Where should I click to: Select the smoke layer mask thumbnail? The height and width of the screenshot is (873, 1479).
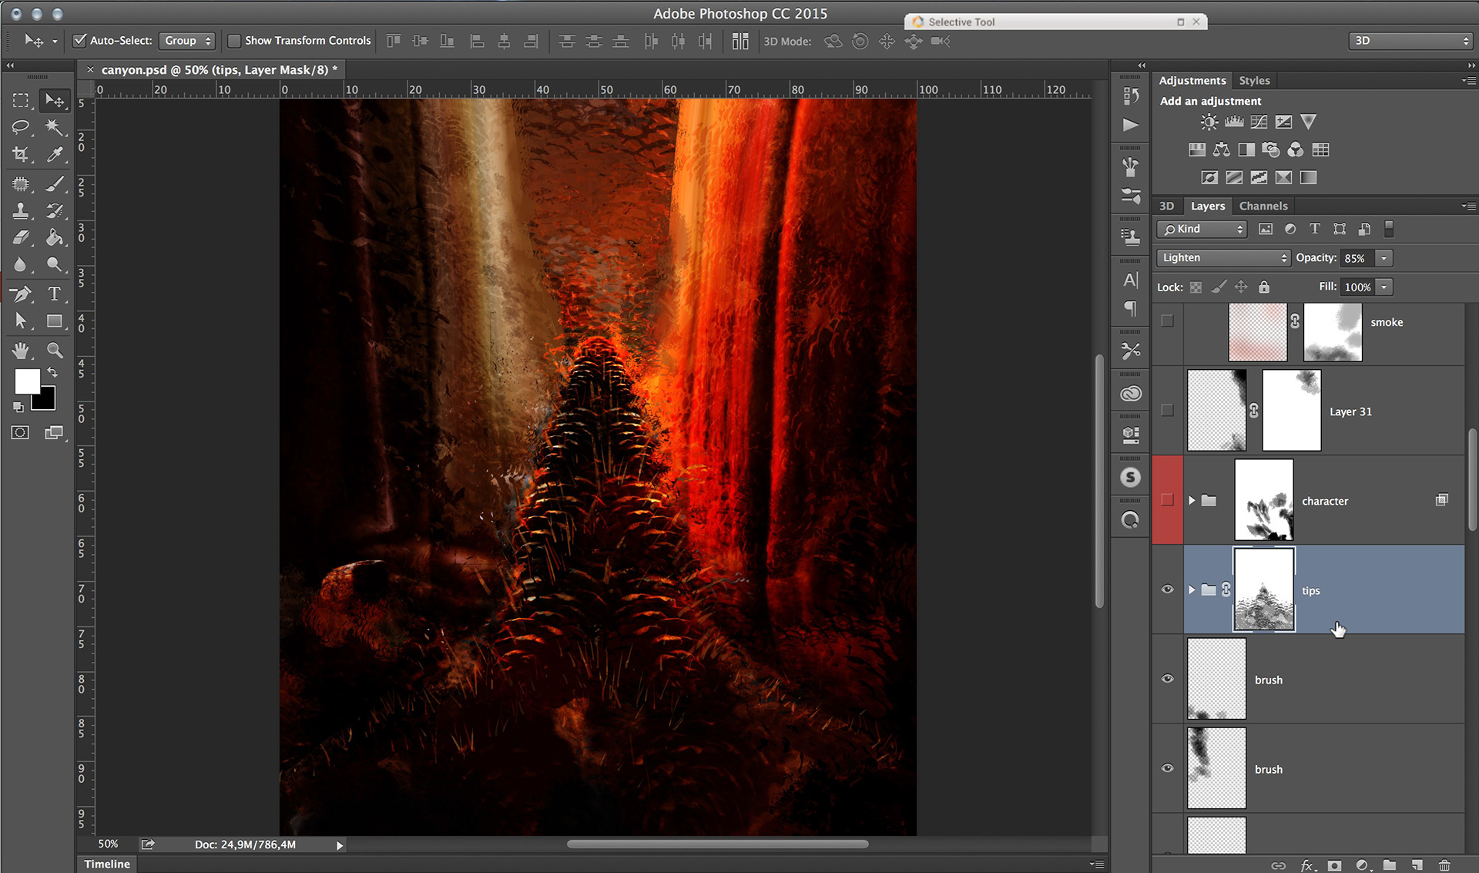pos(1333,331)
